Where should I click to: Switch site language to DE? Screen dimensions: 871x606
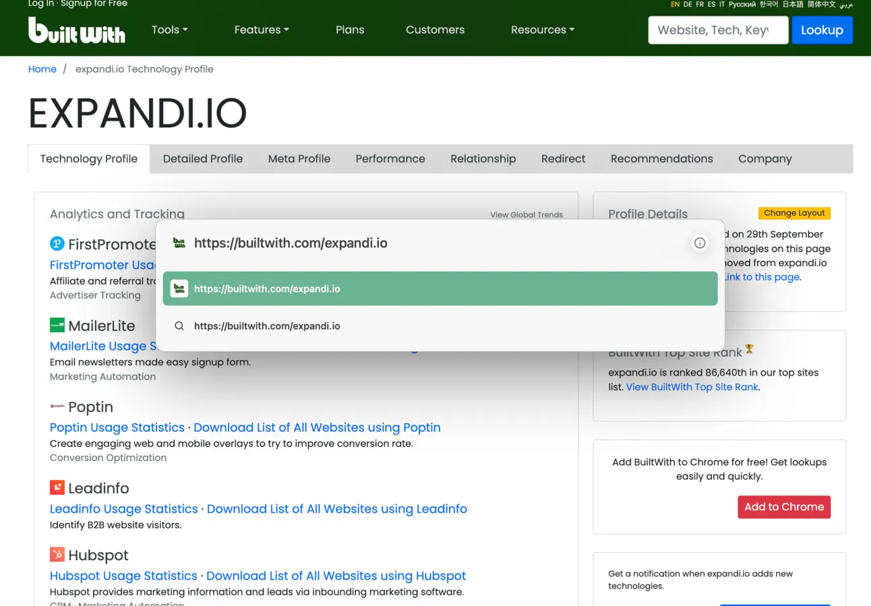688,4
